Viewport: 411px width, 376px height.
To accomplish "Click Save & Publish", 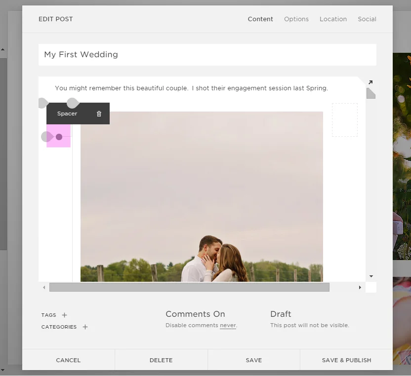I will (346, 360).
